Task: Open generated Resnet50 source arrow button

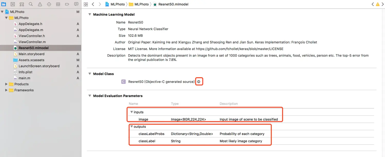Action: coord(199,82)
